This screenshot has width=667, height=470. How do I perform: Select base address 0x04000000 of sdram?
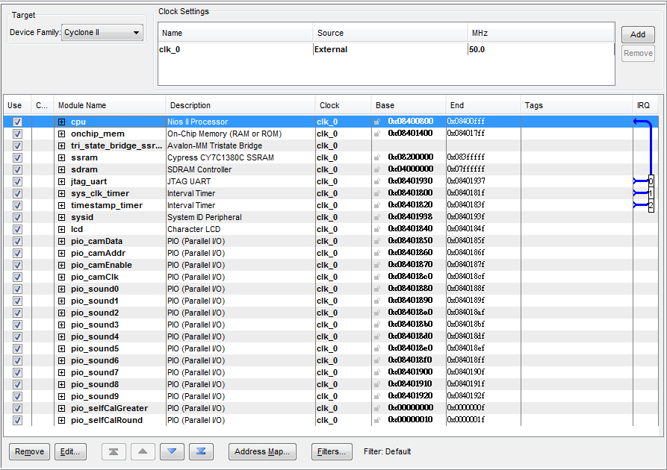tap(410, 169)
